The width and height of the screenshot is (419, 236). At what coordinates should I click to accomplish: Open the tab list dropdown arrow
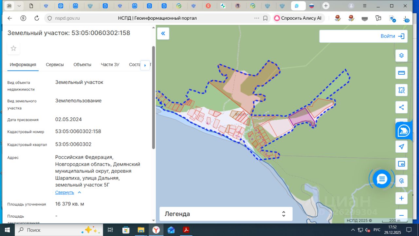point(19,6)
